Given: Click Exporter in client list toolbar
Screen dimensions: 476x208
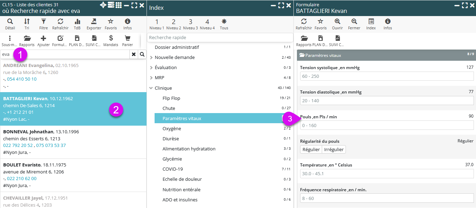Looking at the screenshot, I should point(94,24).
